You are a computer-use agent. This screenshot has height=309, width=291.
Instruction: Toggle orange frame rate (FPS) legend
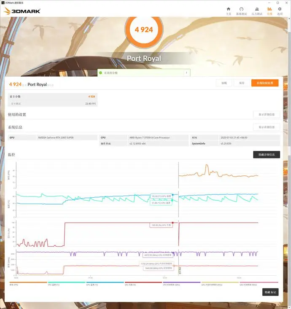pos(28,284)
